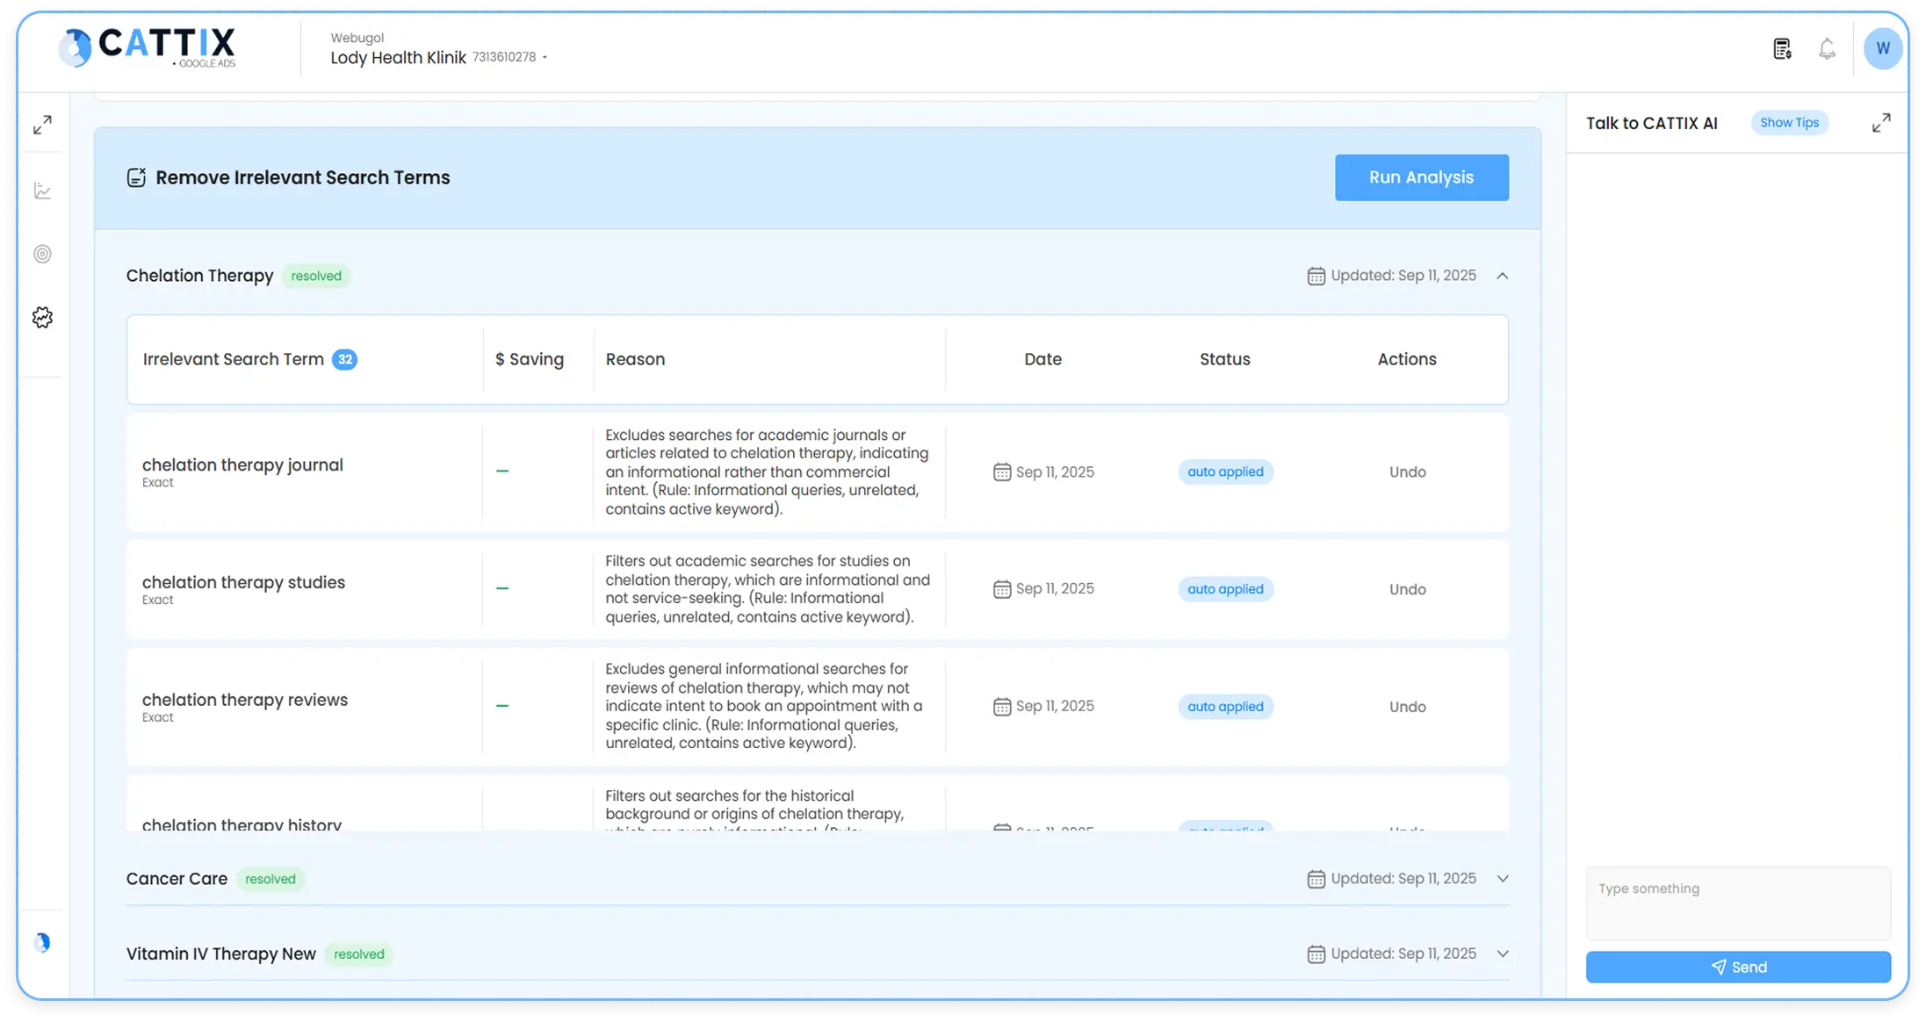This screenshot has height=1022, width=1926.
Task: Open the billing summary icon in the top bar
Action: click(1782, 48)
